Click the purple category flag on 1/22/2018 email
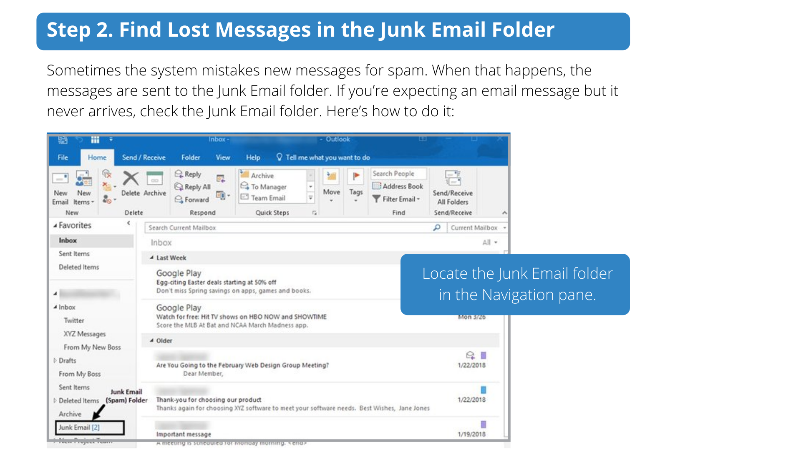The width and height of the screenshot is (801, 450). click(x=484, y=355)
